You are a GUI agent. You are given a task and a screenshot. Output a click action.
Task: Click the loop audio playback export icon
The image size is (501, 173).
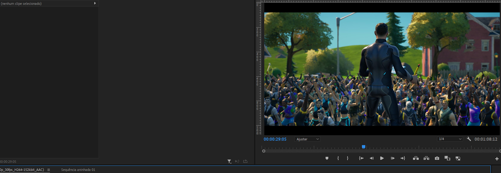245,161
